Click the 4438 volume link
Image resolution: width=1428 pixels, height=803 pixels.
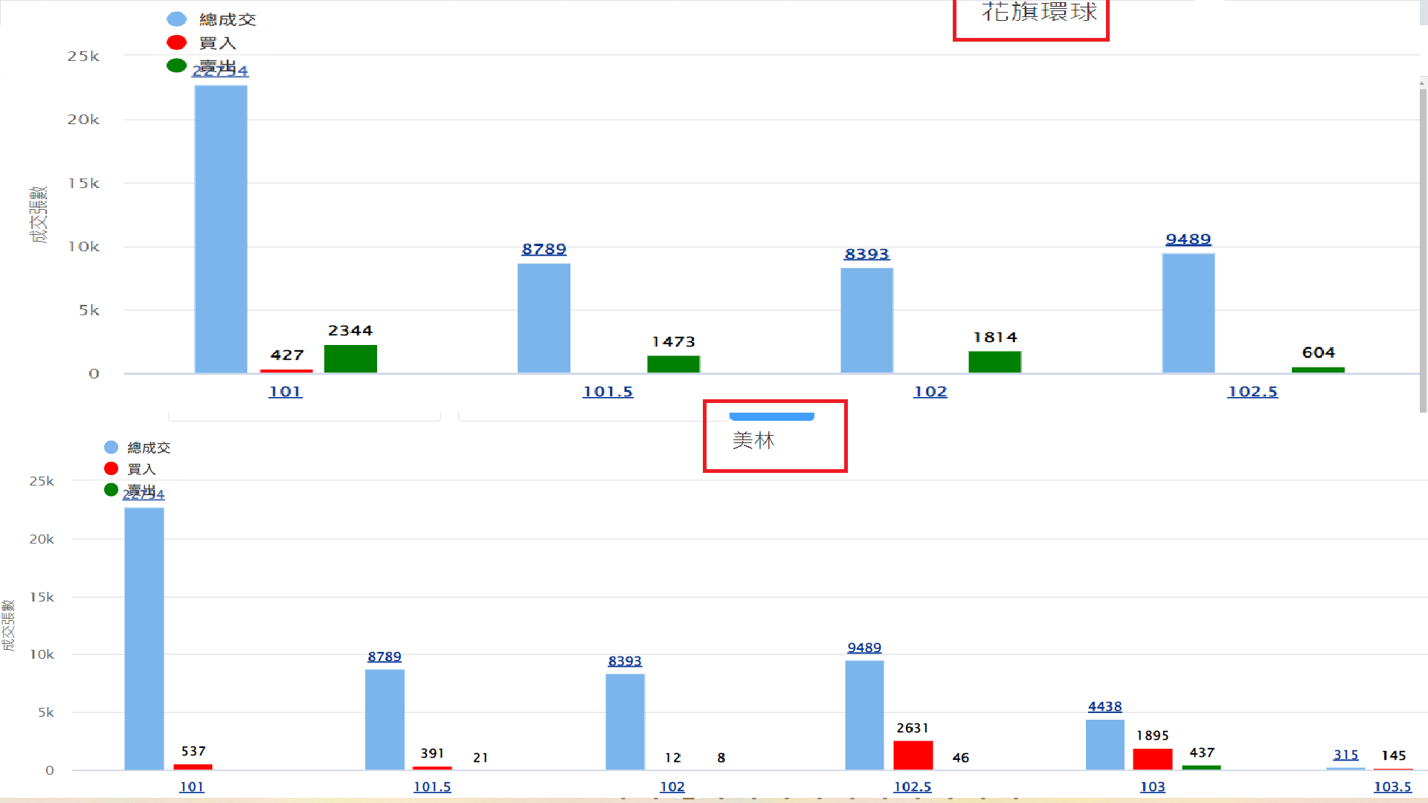1104,706
